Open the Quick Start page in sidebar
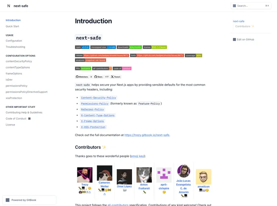The height and width of the screenshot is (206, 277). coord(12,26)
